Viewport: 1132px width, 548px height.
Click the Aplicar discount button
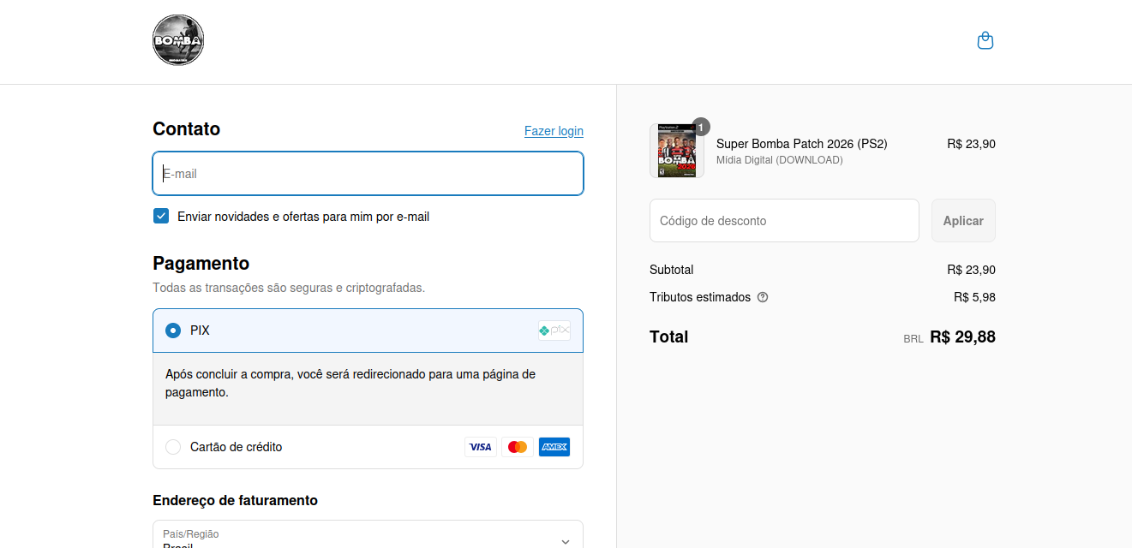point(963,221)
